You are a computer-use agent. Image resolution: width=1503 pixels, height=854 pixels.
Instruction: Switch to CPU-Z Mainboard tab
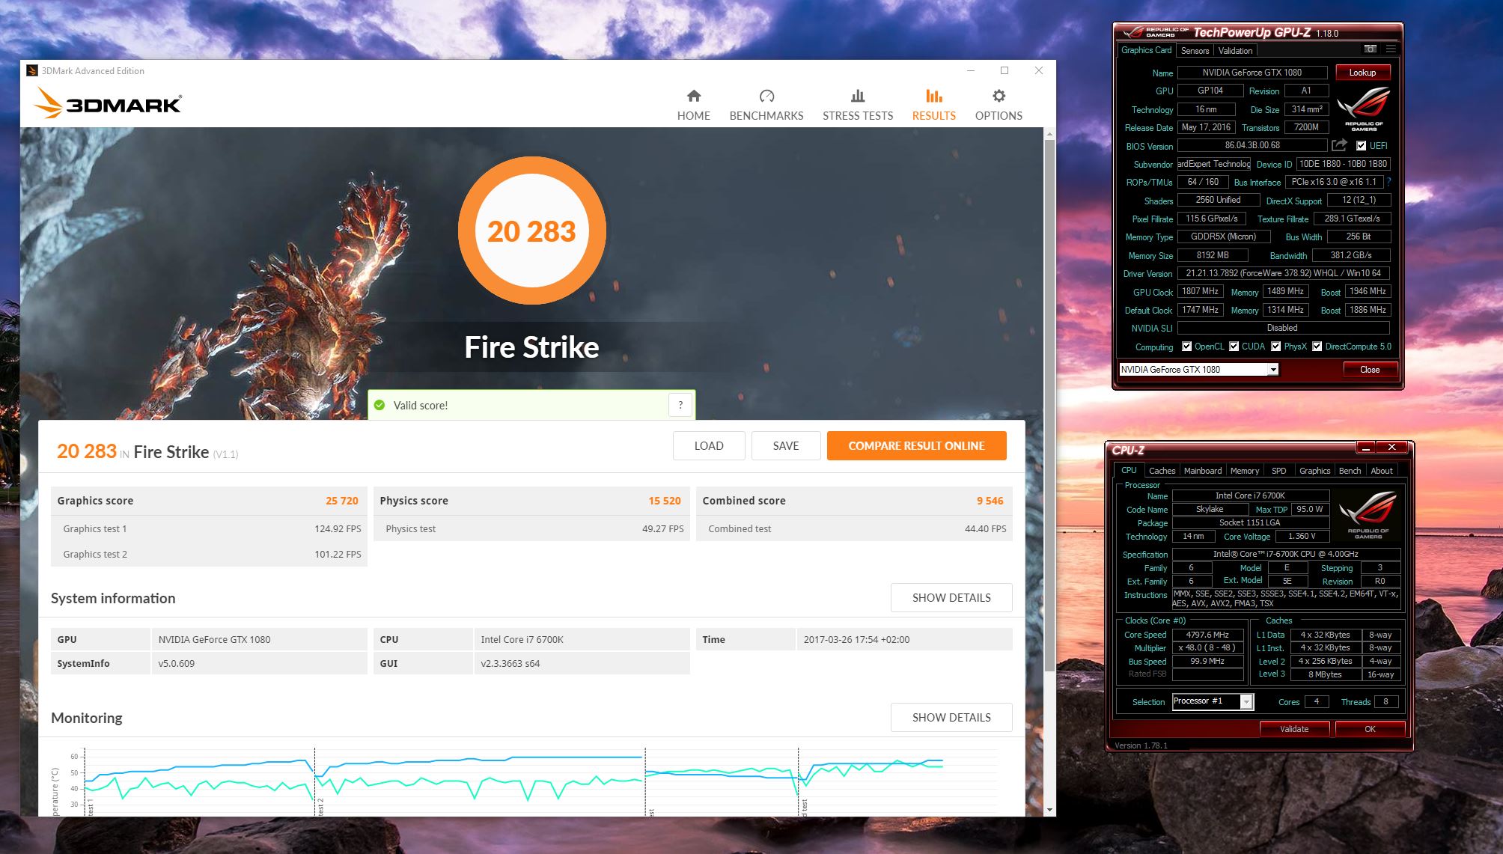1202,471
